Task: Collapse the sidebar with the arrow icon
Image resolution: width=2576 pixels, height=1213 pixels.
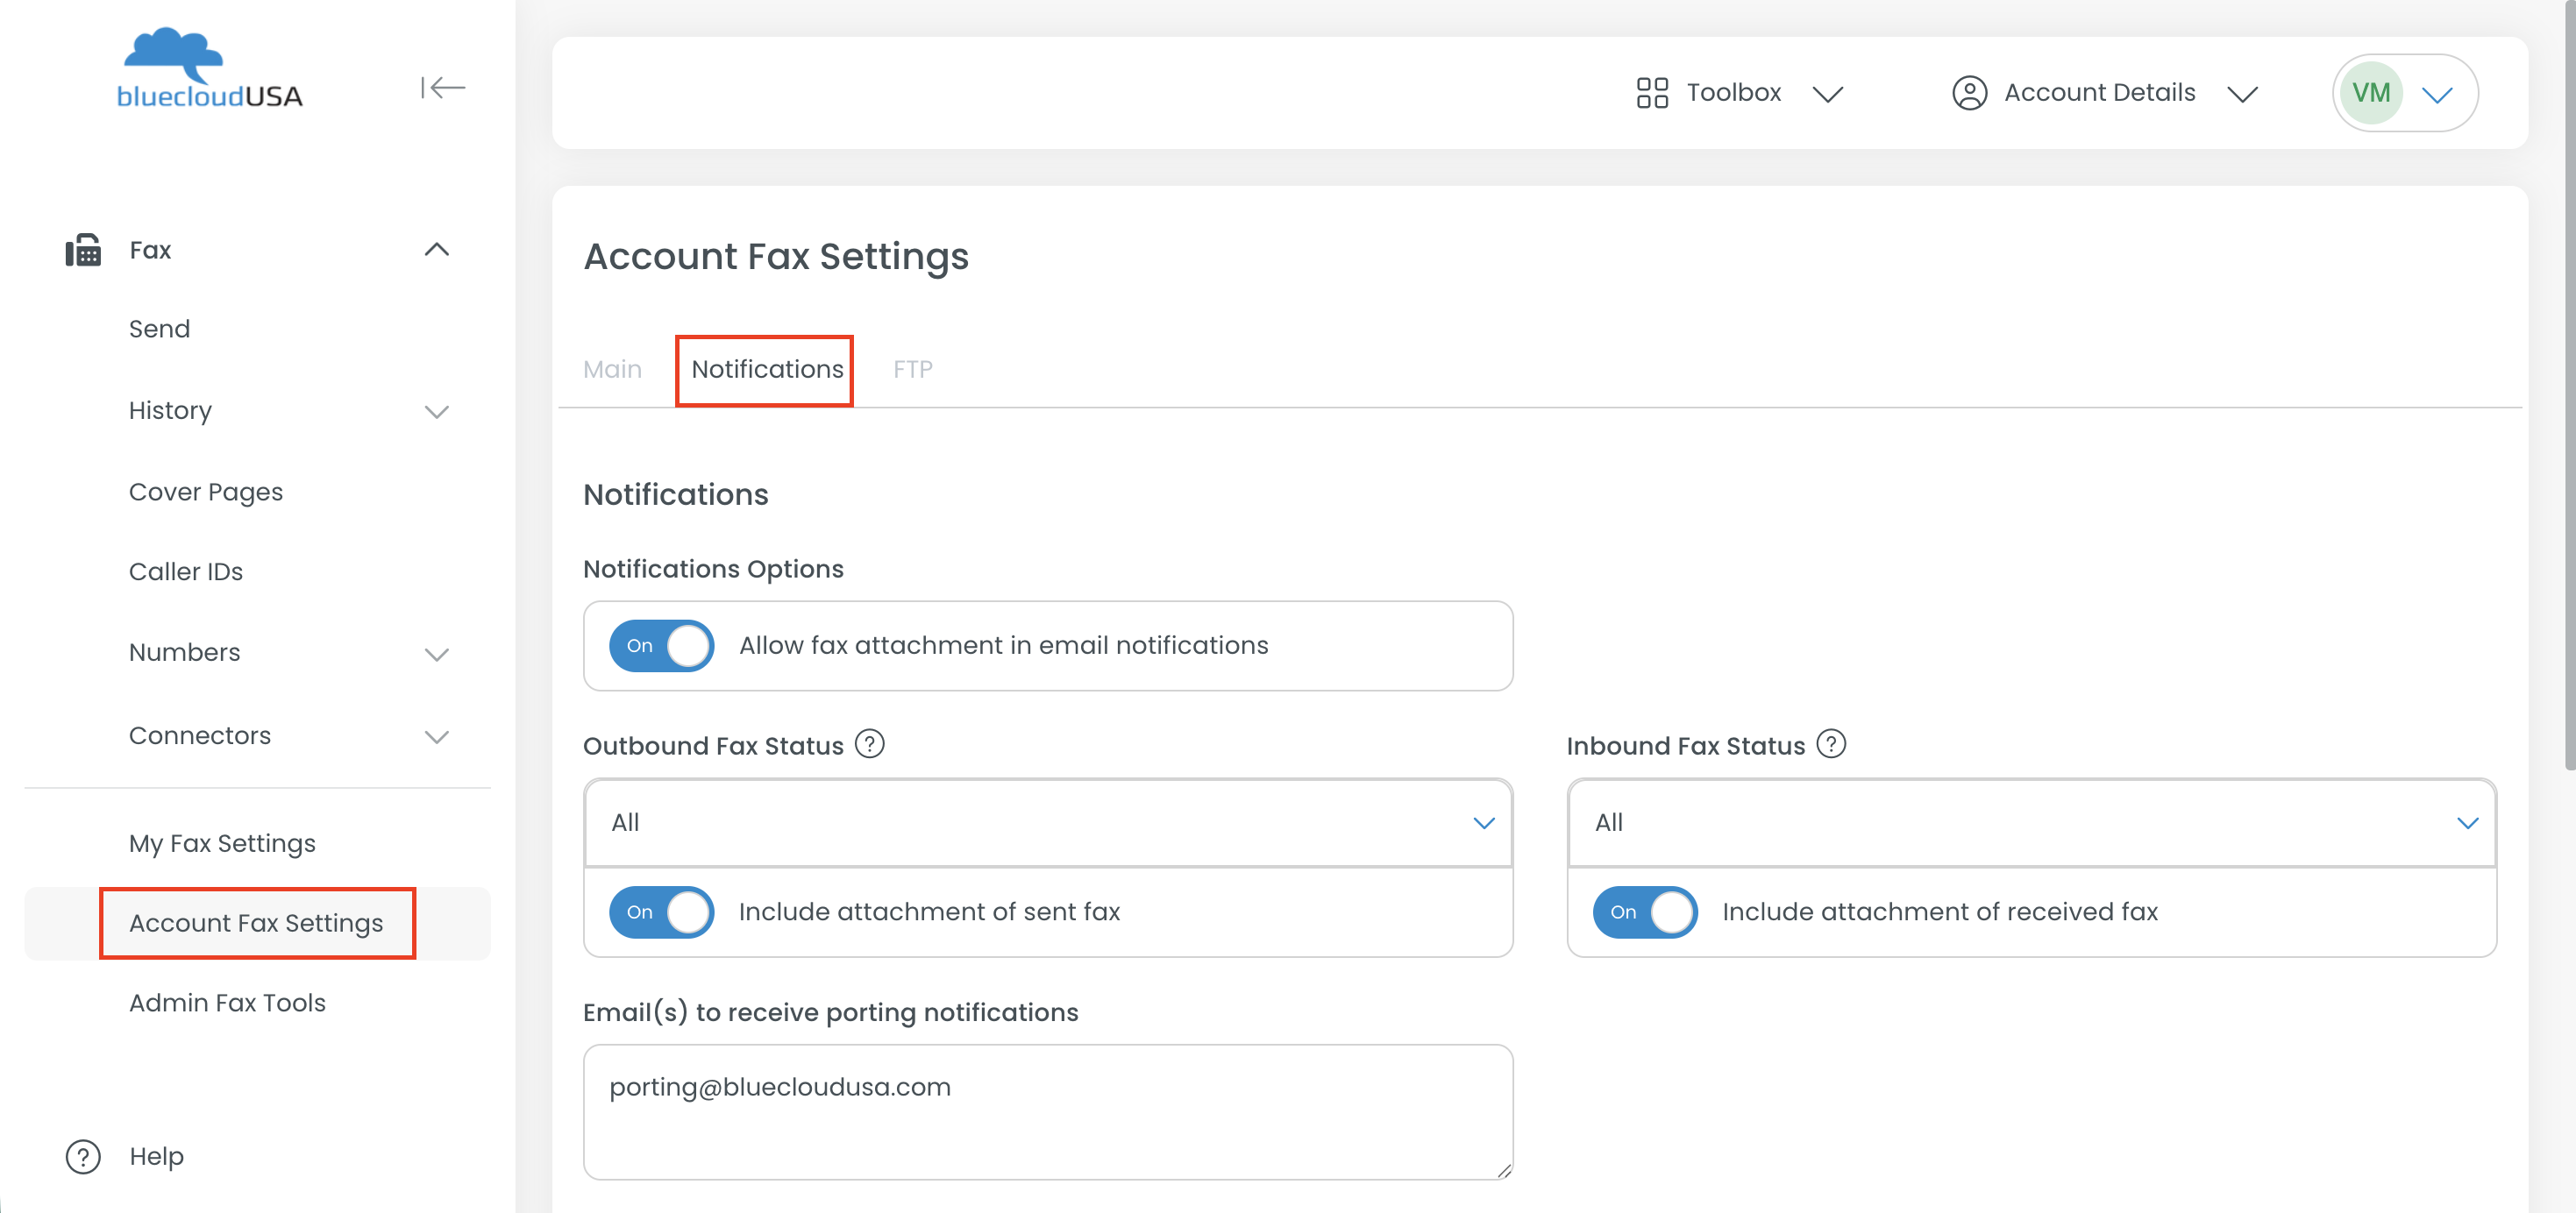Action: pyautogui.click(x=442, y=88)
